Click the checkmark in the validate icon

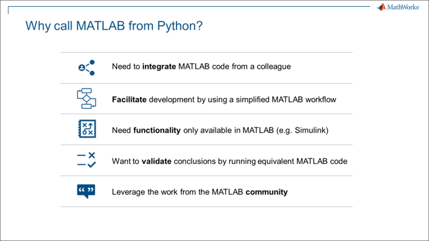(91, 165)
